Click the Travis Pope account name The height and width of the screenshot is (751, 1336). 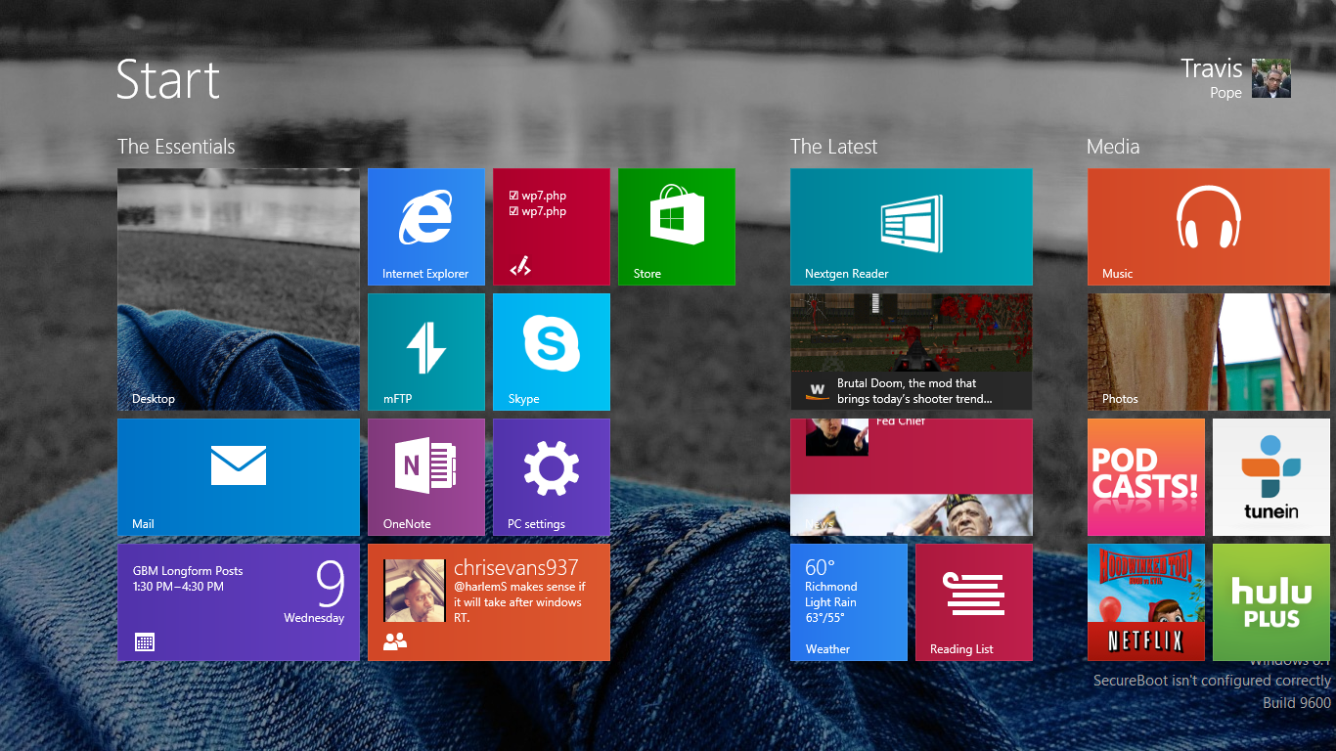pyautogui.click(x=1211, y=78)
